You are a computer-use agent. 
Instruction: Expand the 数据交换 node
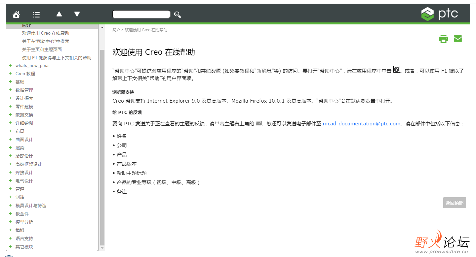pyautogui.click(x=11, y=115)
